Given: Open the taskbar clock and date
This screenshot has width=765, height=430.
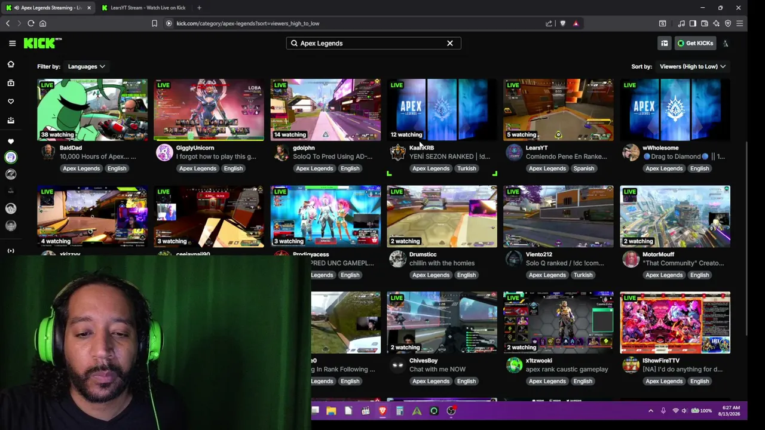Looking at the screenshot, I should (730, 411).
